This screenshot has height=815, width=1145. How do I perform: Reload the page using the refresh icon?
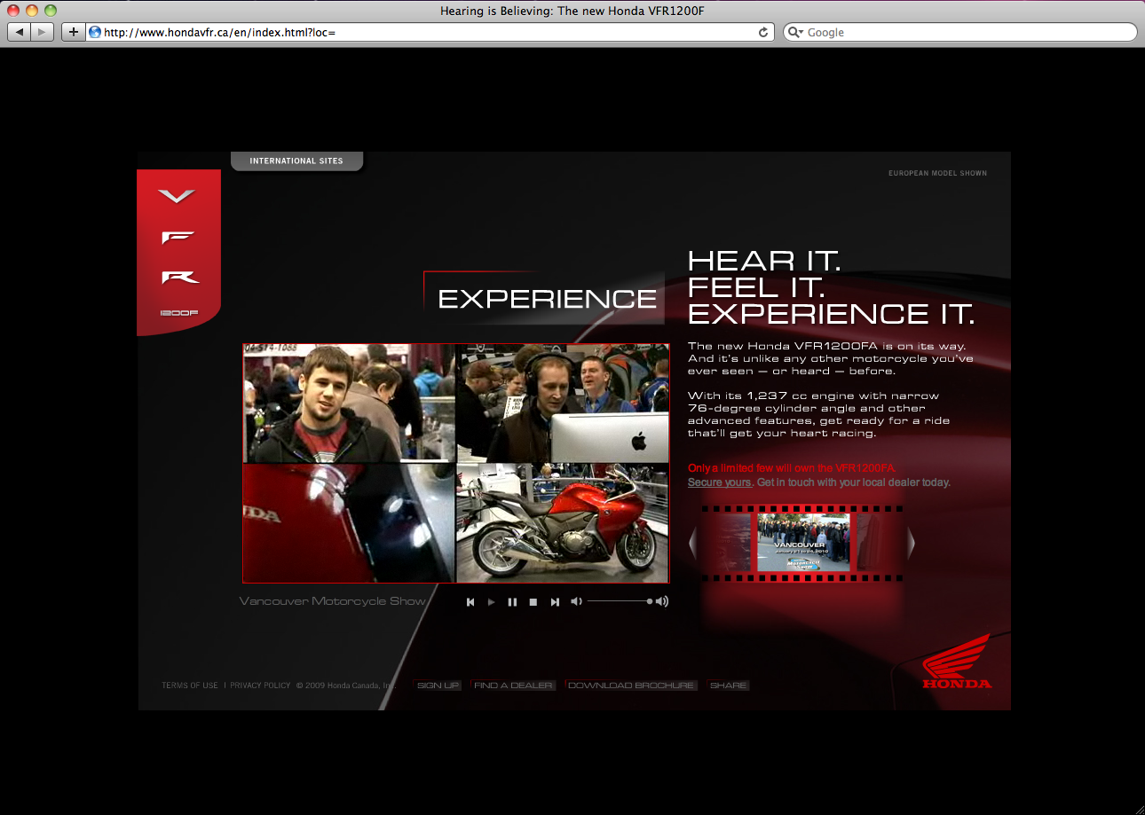pyautogui.click(x=763, y=32)
